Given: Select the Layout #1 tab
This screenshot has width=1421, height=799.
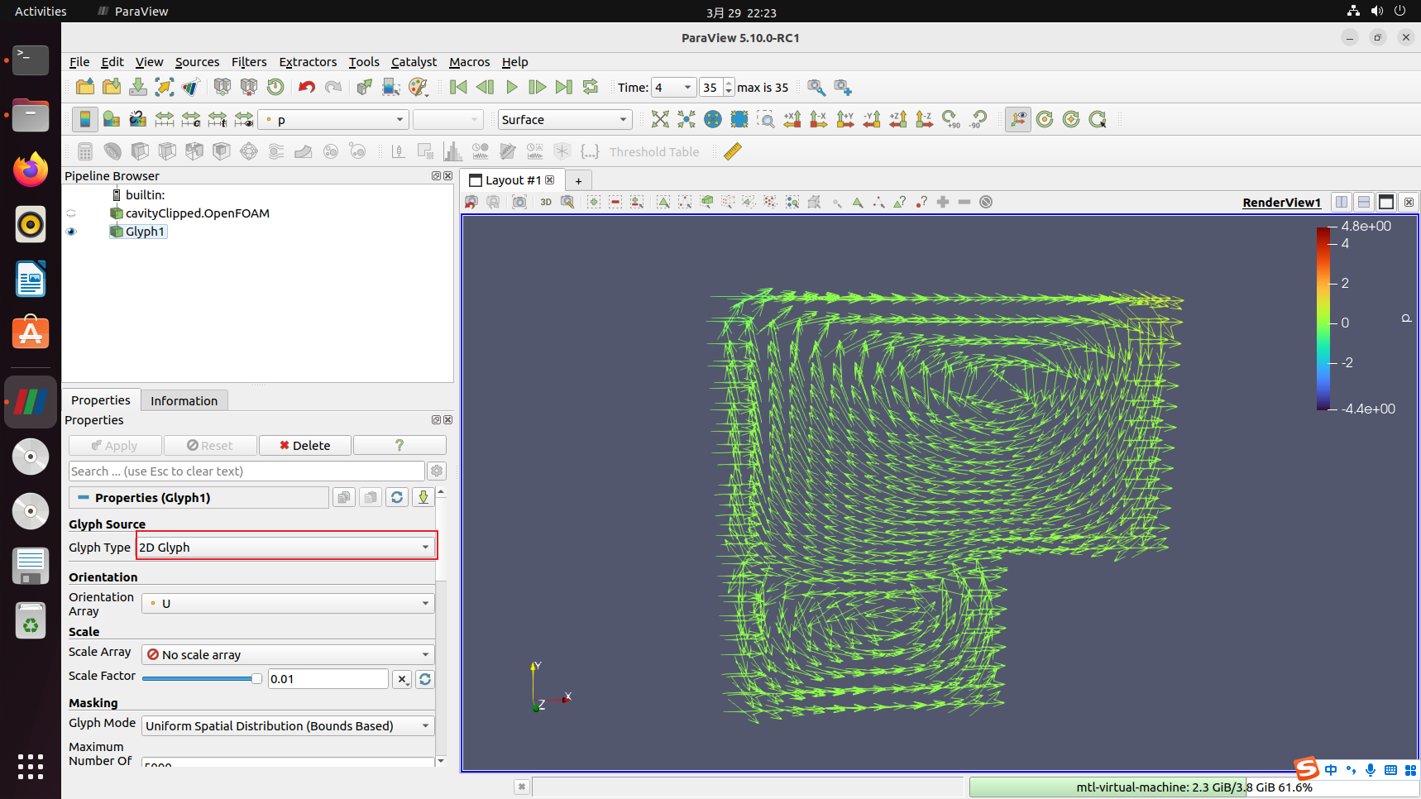Looking at the screenshot, I should (x=513, y=180).
